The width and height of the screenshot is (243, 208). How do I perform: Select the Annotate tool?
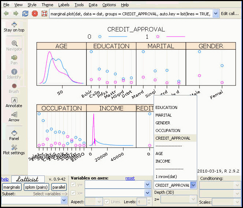(x=14, y=102)
